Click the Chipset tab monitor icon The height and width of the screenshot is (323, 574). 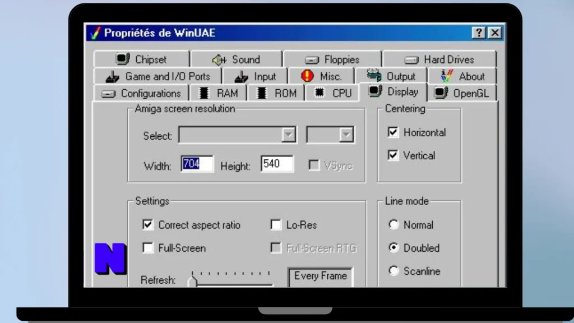click(123, 59)
